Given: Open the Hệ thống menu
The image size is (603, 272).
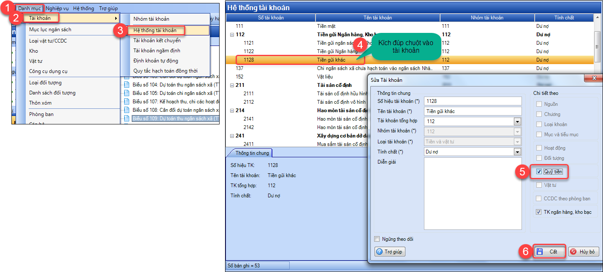Looking at the screenshot, I should coord(84,8).
